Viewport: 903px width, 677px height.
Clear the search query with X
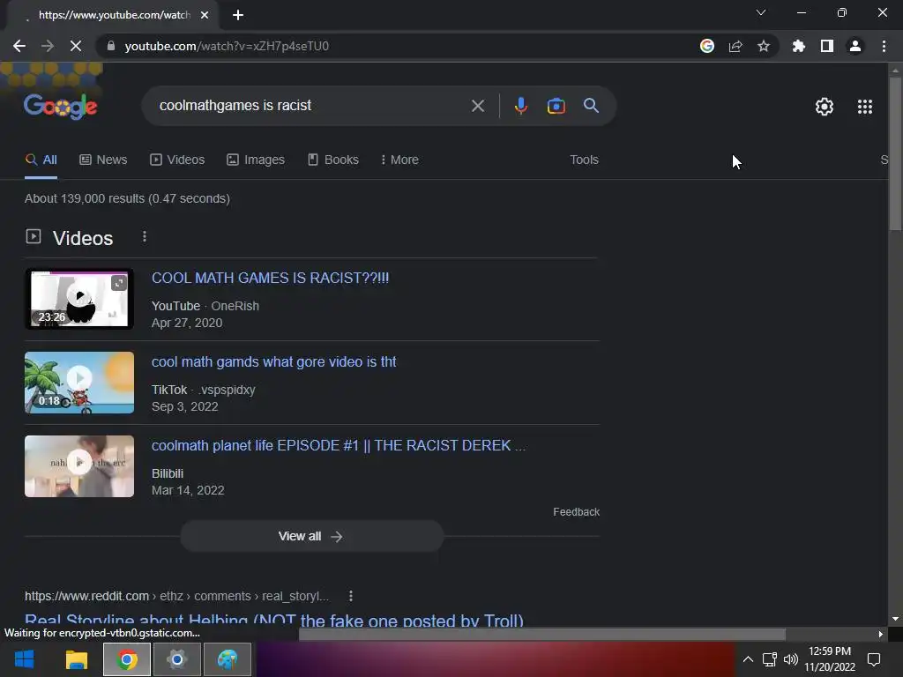(x=478, y=106)
